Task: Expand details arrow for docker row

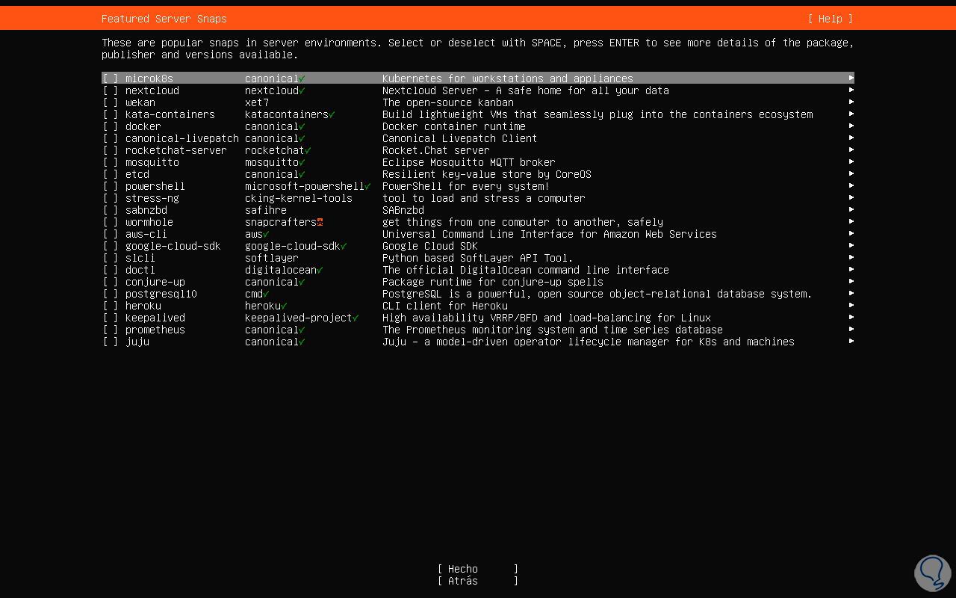Action: pos(851,126)
